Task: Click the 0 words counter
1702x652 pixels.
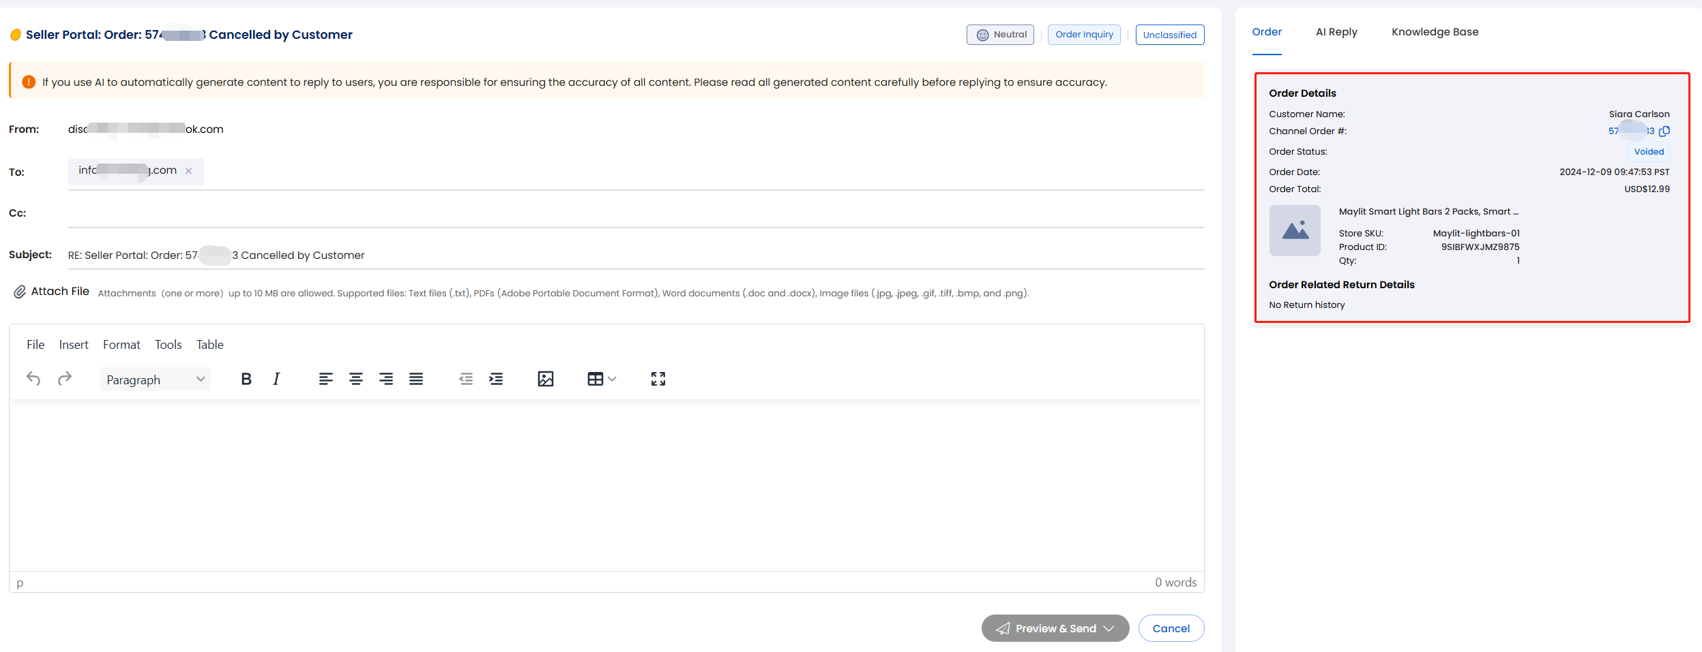Action: coord(1175,583)
